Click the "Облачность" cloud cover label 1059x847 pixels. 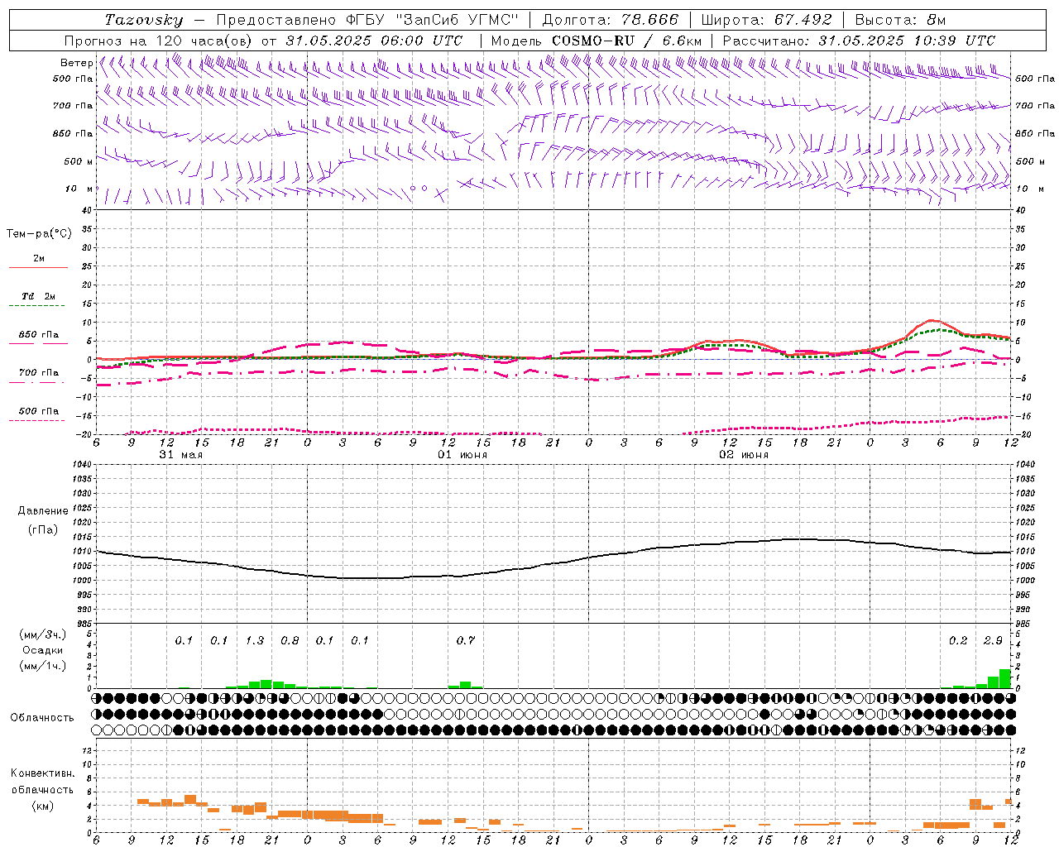click(42, 718)
